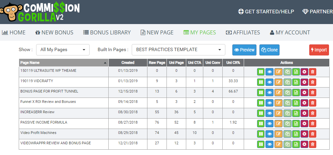333x155 pixels.
Task: Click the 08/29/2018 created date
Action: click(128, 133)
